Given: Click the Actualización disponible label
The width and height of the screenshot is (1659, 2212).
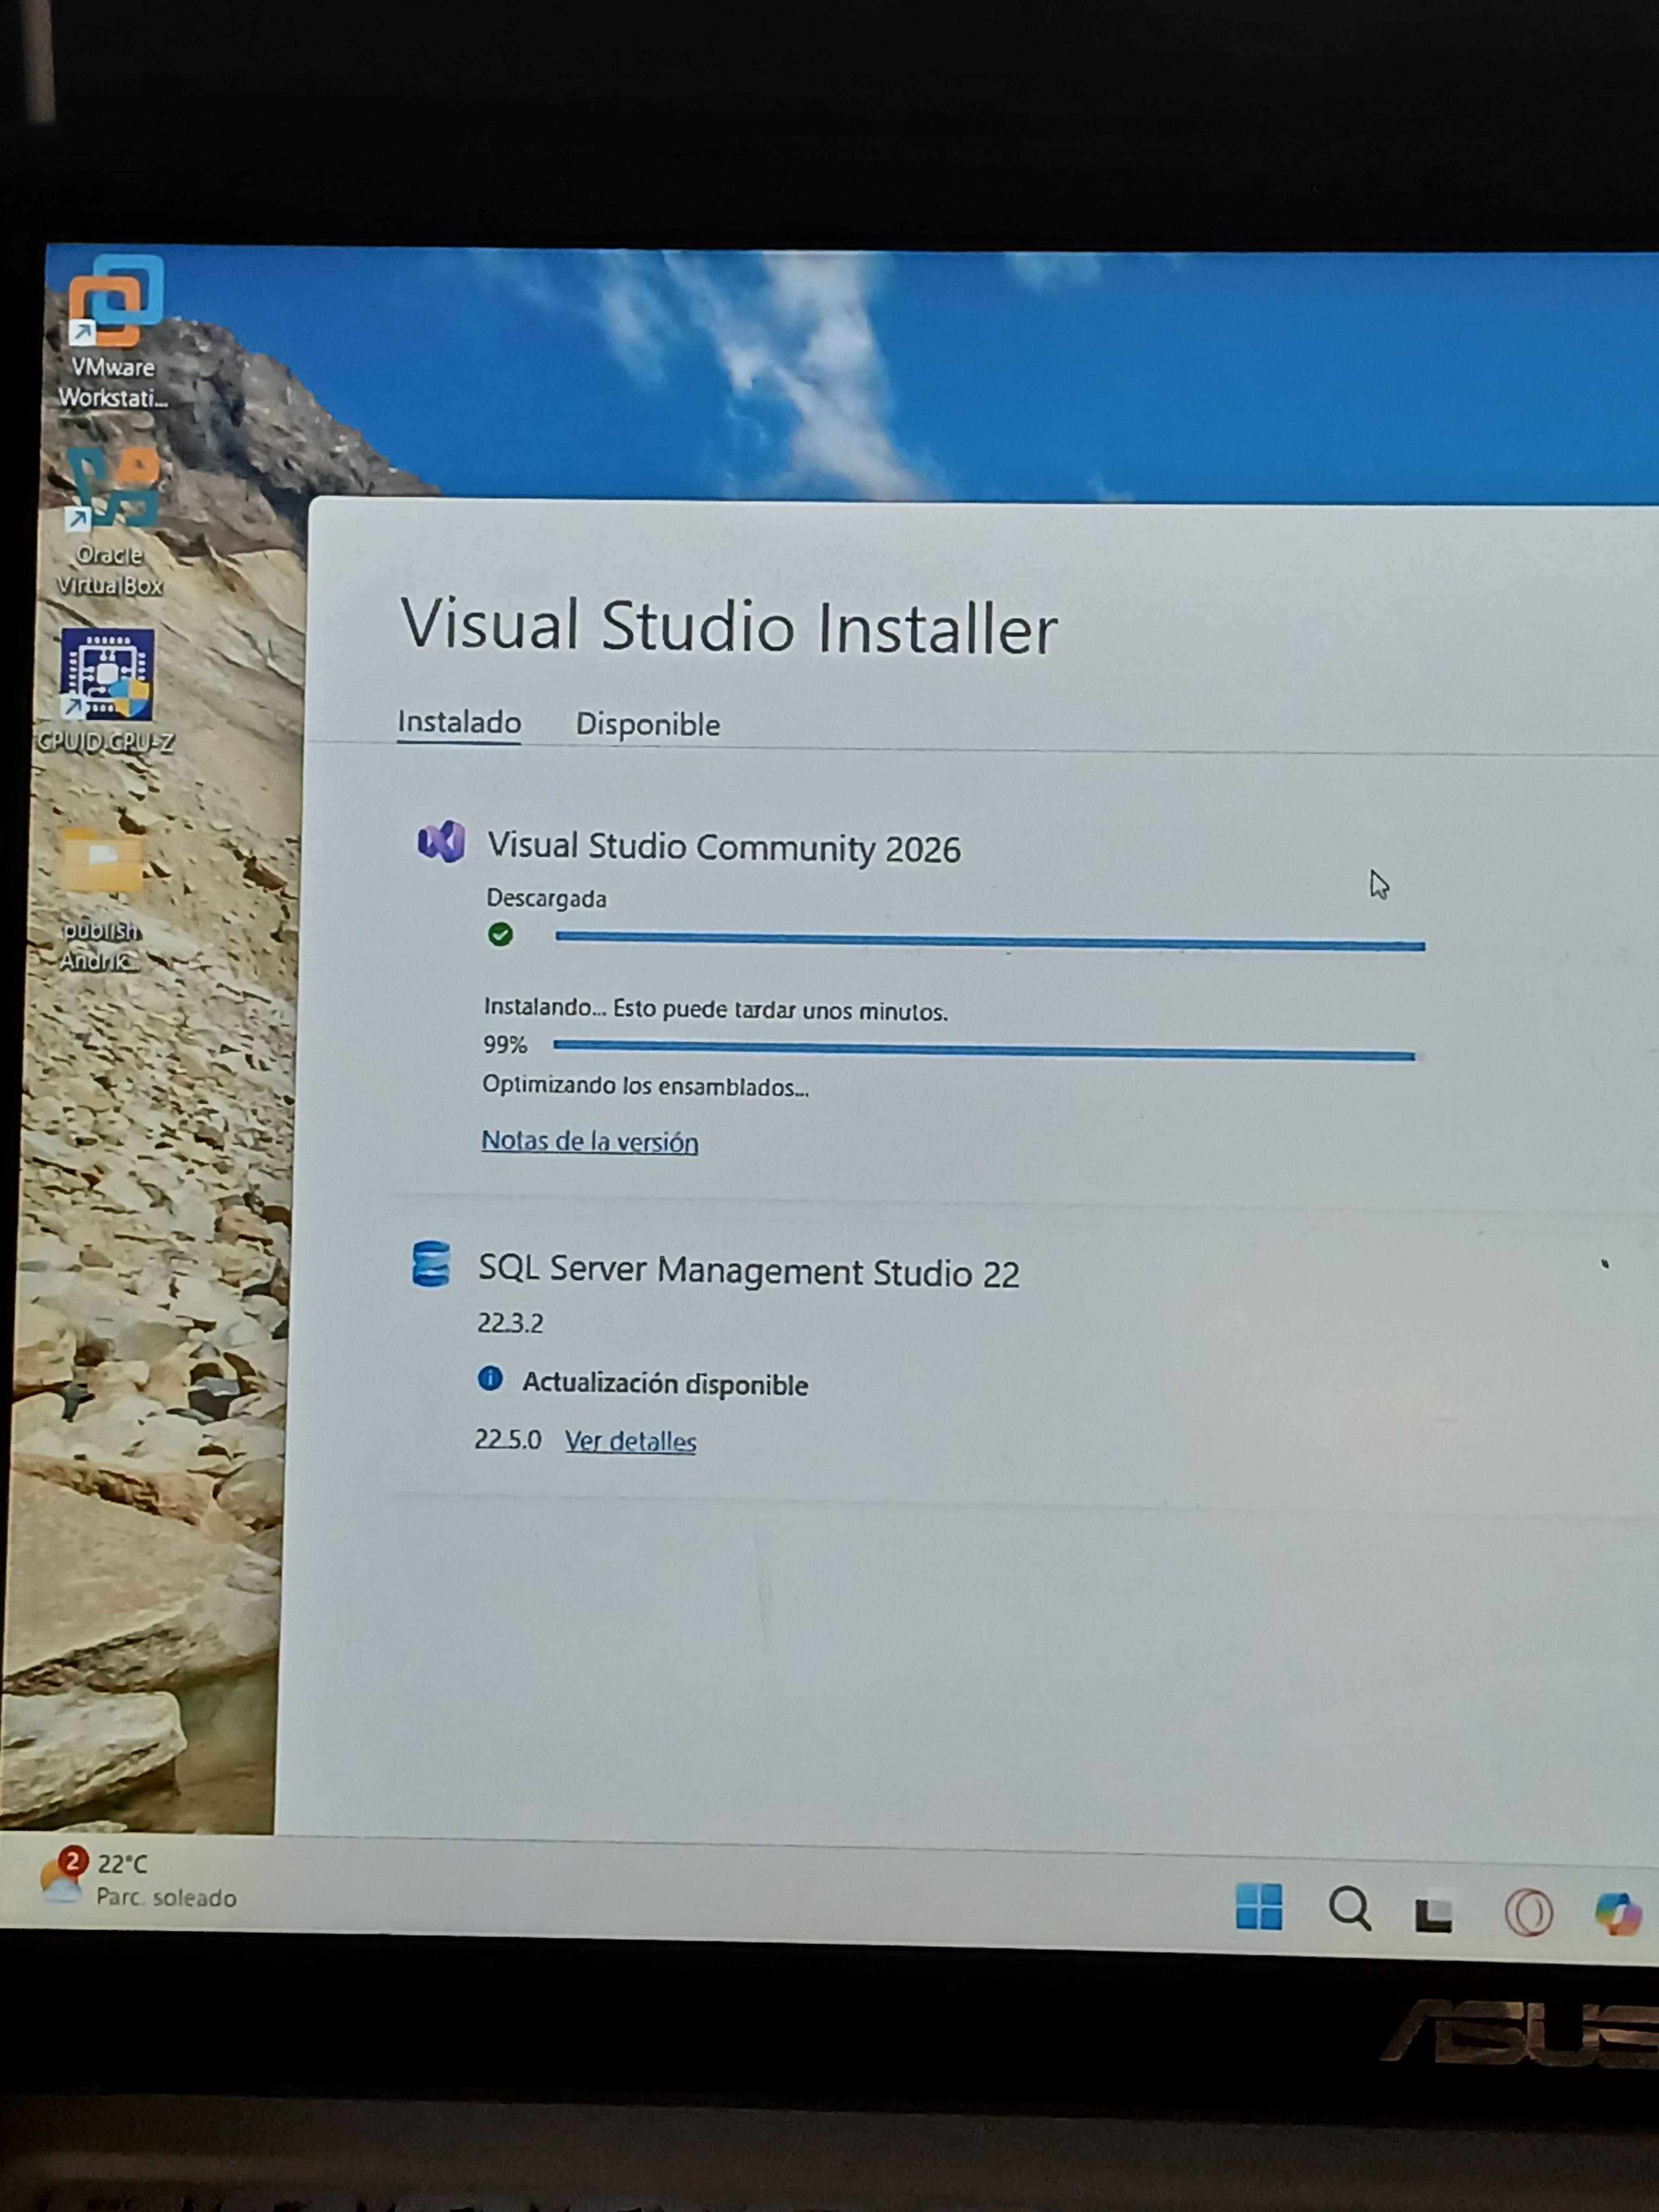Looking at the screenshot, I should pyautogui.click(x=665, y=1384).
